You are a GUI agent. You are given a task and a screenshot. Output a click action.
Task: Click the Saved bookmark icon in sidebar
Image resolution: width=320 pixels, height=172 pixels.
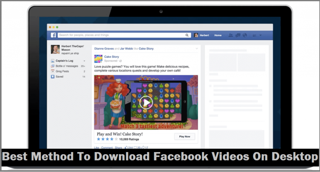(x=52, y=76)
